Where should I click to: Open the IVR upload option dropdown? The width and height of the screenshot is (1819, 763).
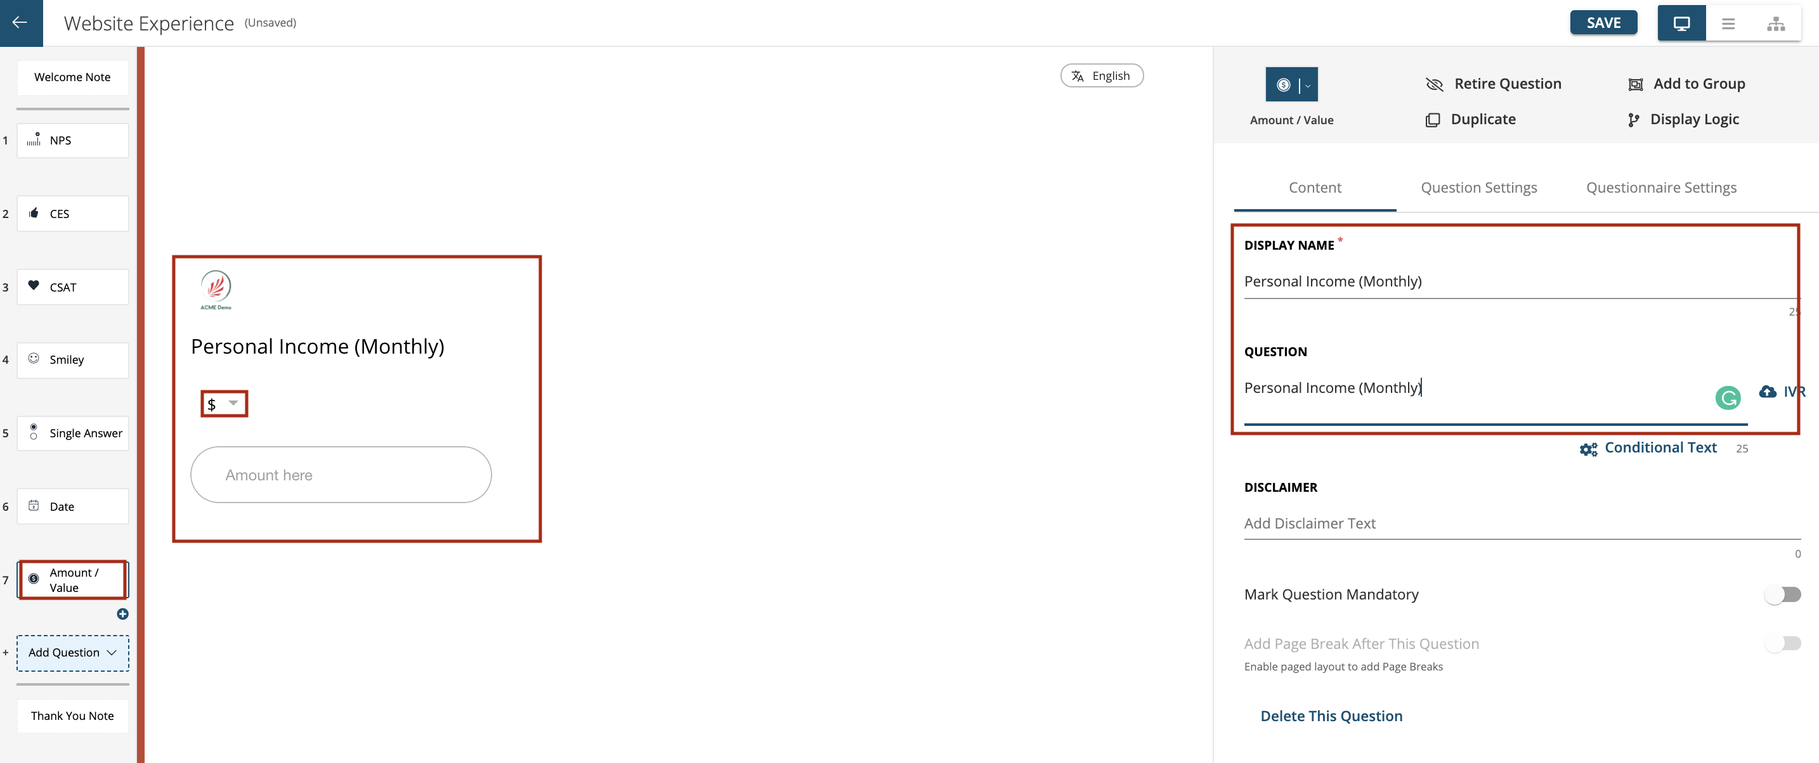1783,391
